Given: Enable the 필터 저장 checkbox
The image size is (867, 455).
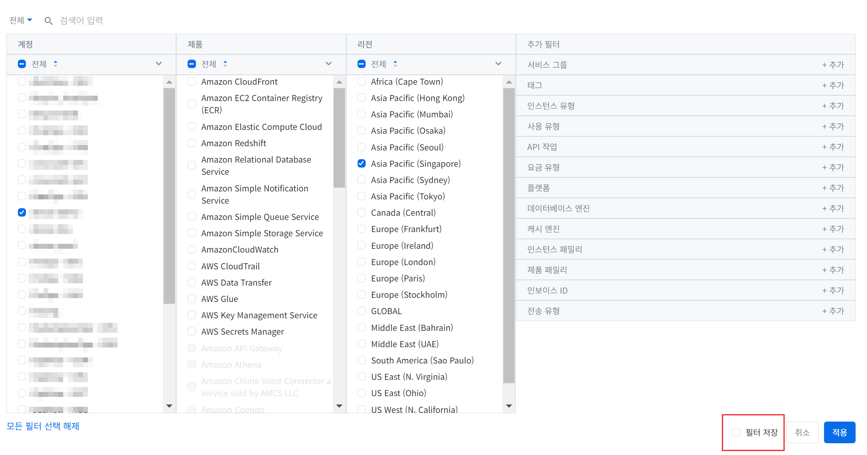Looking at the screenshot, I should (x=736, y=432).
